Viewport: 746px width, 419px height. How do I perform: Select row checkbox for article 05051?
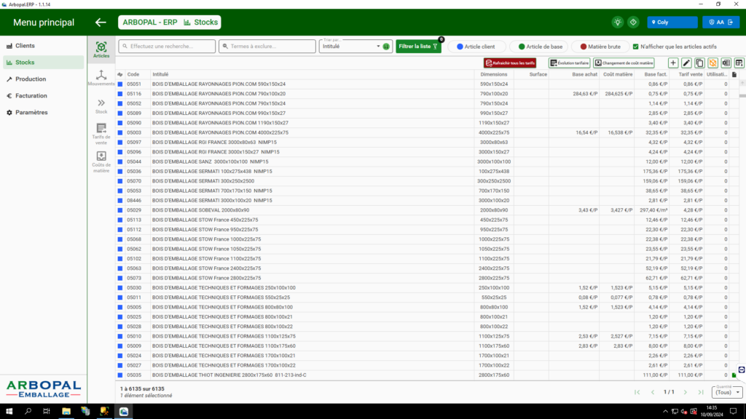pyautogui.click(x=120, y=84)
